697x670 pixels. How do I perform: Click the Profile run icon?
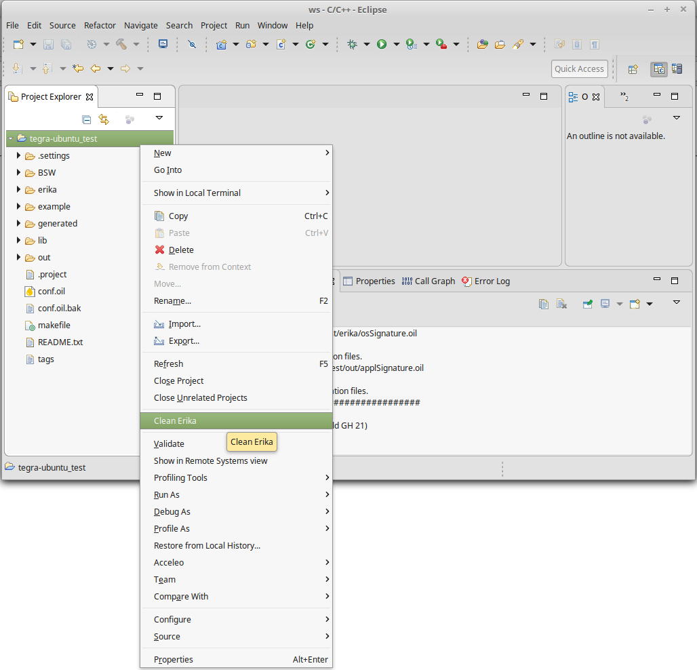click(x=411, y=44)
